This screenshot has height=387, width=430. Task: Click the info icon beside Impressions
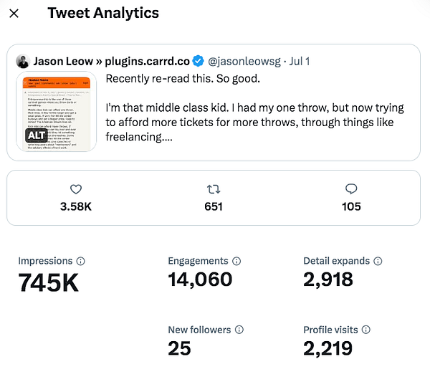tap(80, 262)
